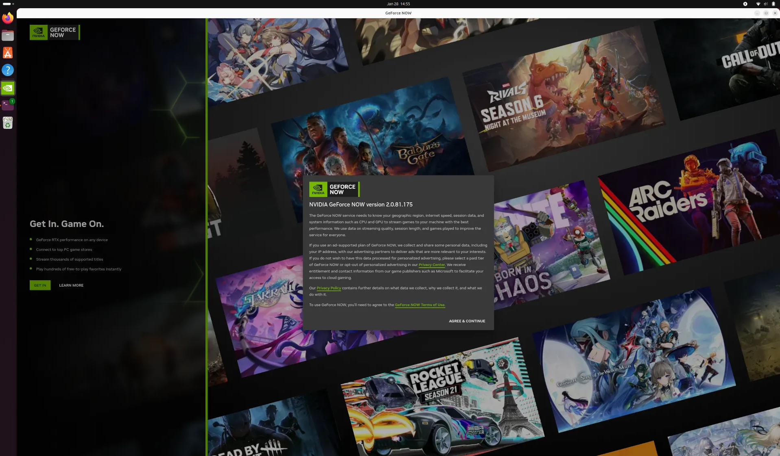780x456 pixels.
Task: Open the Privacy Center link
Action: point(432,265)
